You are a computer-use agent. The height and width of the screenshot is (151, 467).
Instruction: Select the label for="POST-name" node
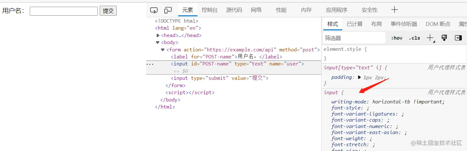point(226,57)
